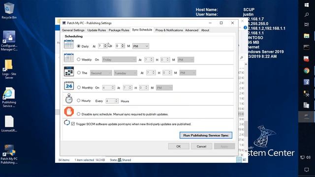This screenshot has width=315, height=177.
Task: Click the Tuesday patch calendar icon
Action: pyautogui.click(x=69, y=71)
